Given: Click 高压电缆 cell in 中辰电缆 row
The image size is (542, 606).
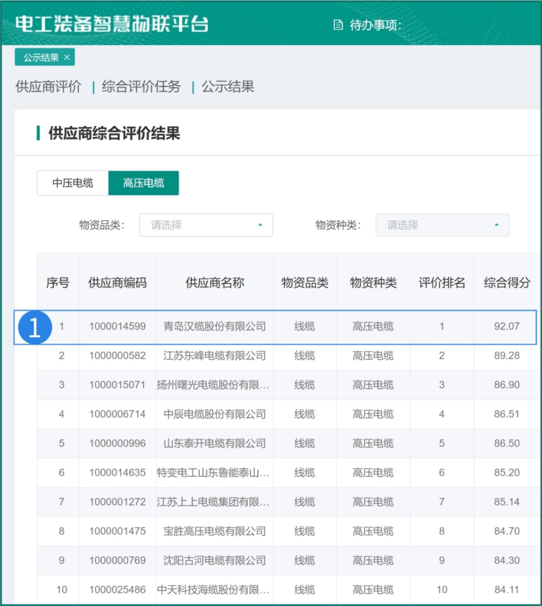Looking at the screenshot, I should point(373,414).
